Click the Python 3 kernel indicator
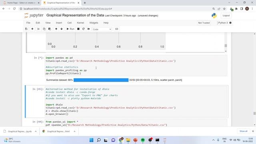Image resolution: width=256 pixels, height=144 pixels. pyautogui.click(x=225, y=23)
